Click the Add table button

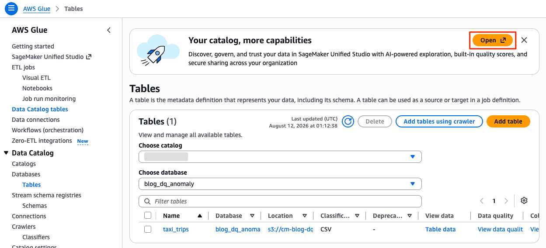tap(508, 121)
